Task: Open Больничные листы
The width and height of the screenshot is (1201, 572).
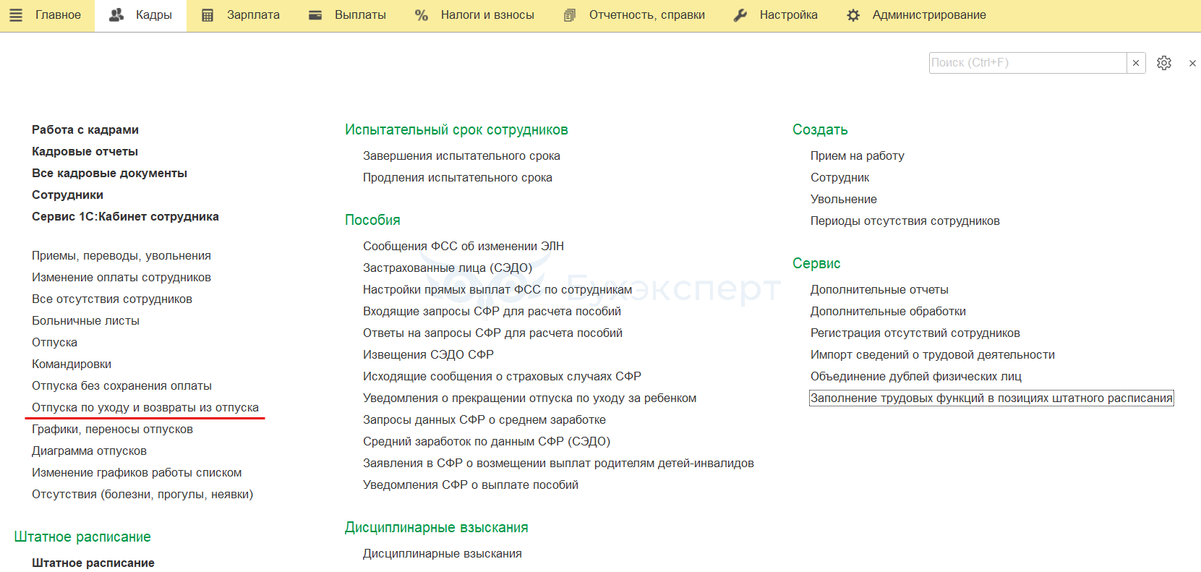Action: (x=85, y=321)
